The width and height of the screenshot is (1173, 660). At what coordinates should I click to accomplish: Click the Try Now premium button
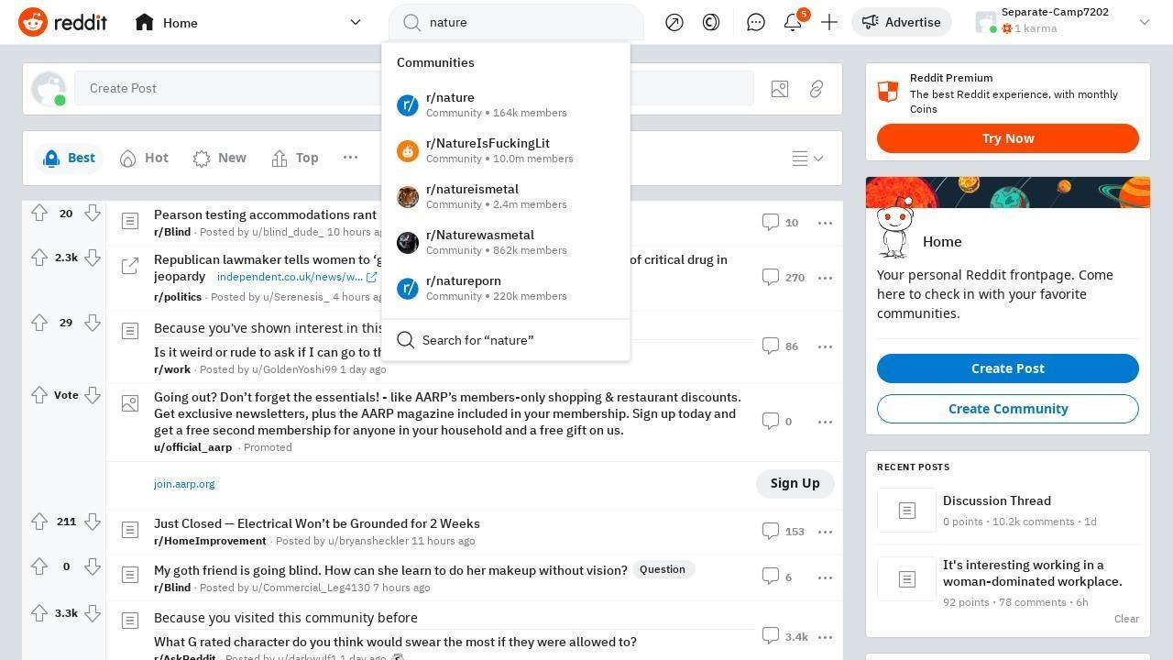[x=1007, y=138]
